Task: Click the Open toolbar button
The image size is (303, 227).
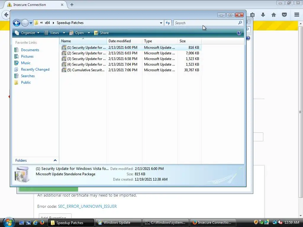Action: [x=77, y=33]
